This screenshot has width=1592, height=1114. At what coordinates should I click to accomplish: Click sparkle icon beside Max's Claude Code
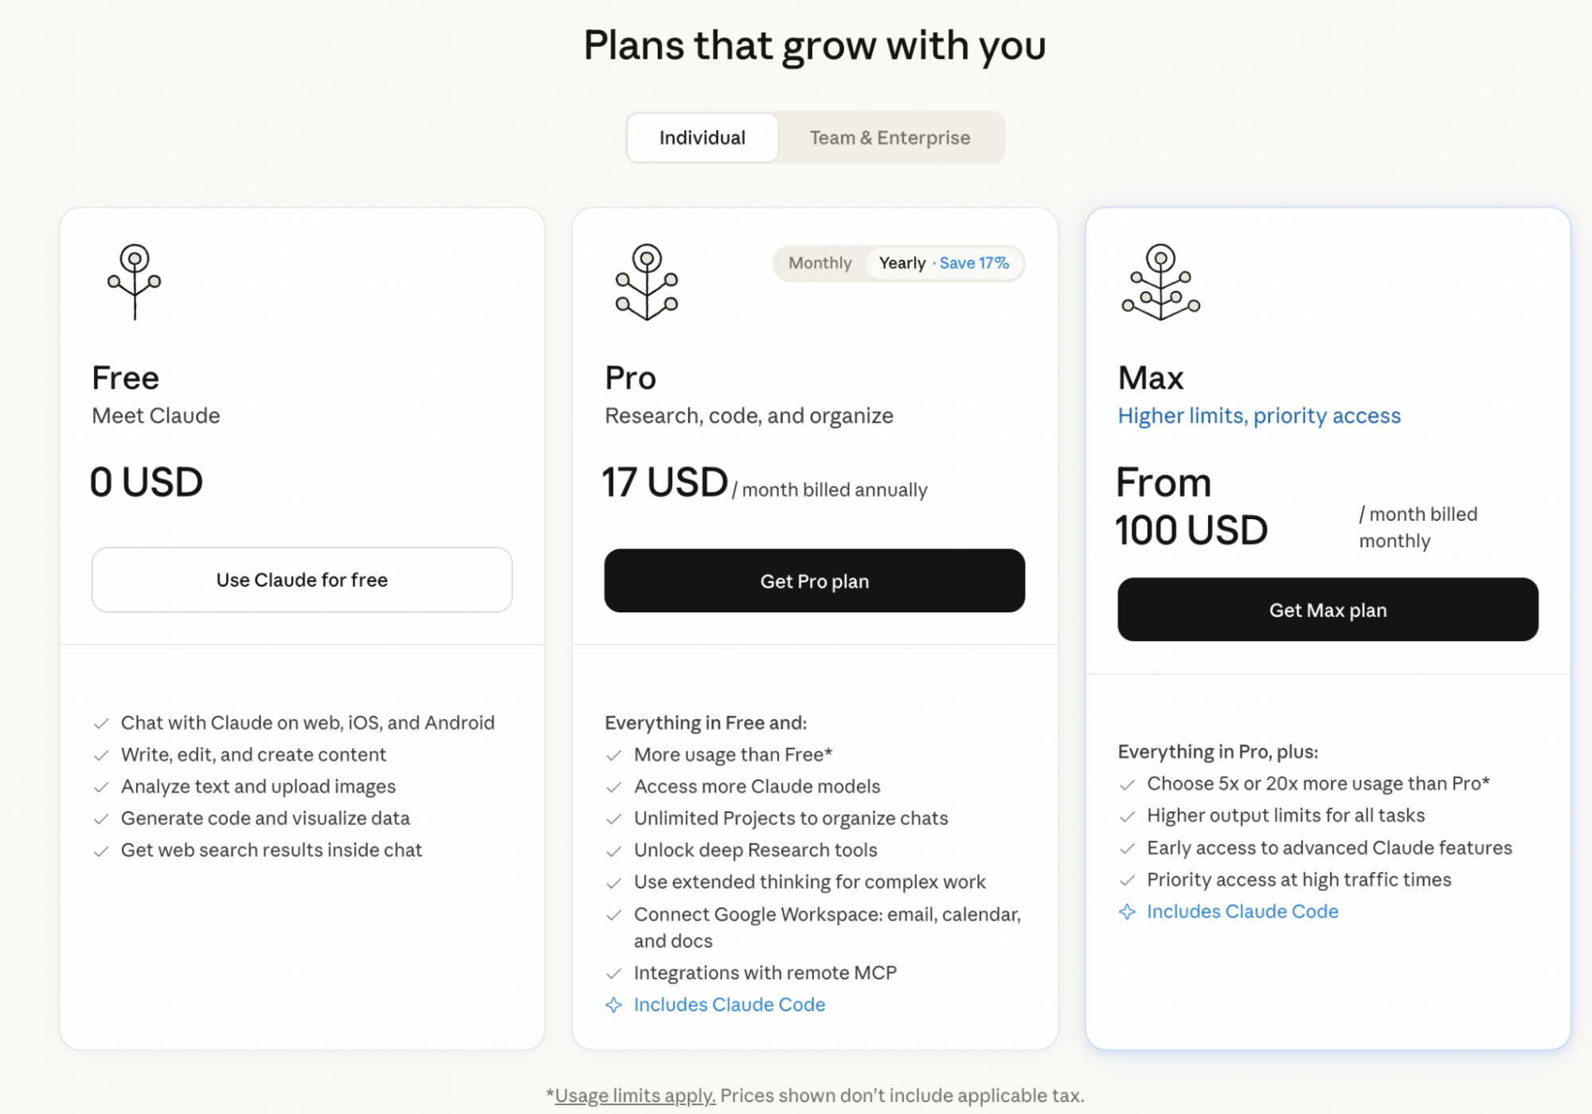point(1127,912)
